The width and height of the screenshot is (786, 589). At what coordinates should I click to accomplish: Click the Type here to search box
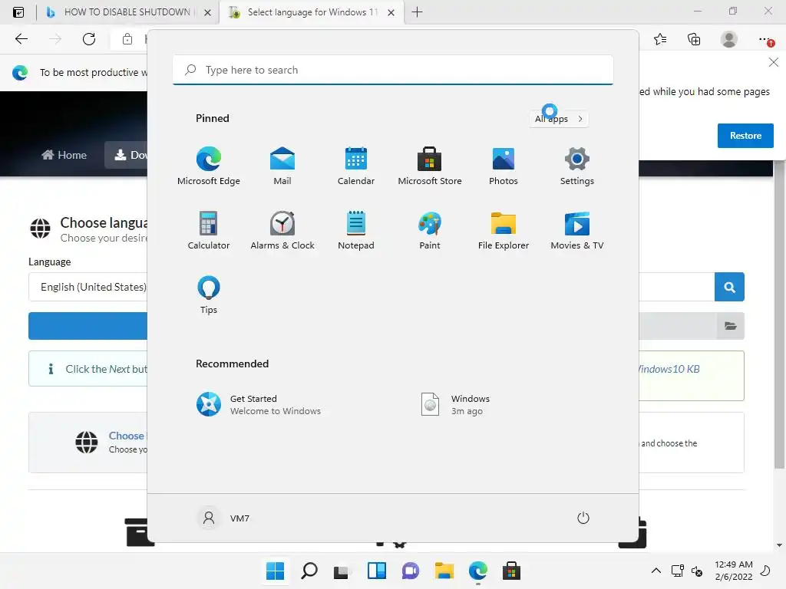point(393,70)
